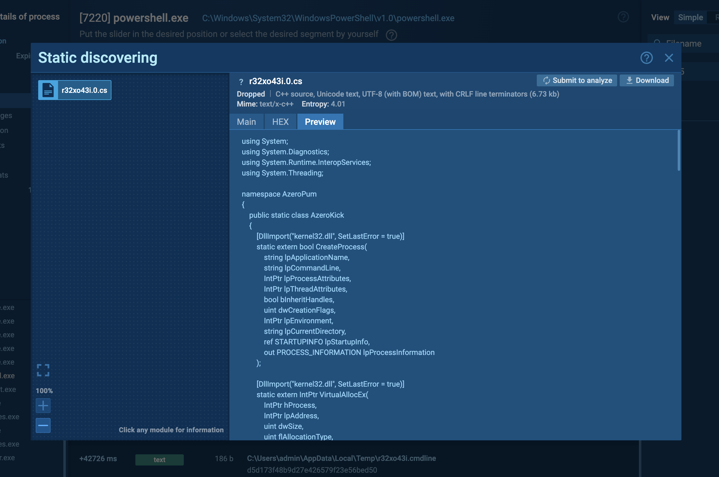719x477 pixels.
Task: Select the r32xo43i.0.cs module node
Action: click(84, 90)
